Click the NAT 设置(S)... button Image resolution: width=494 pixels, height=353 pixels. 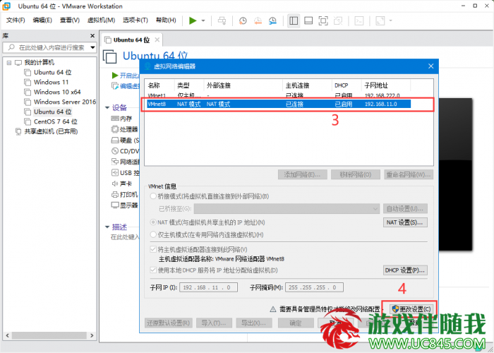pyautogui.click(x=405, y=222)
